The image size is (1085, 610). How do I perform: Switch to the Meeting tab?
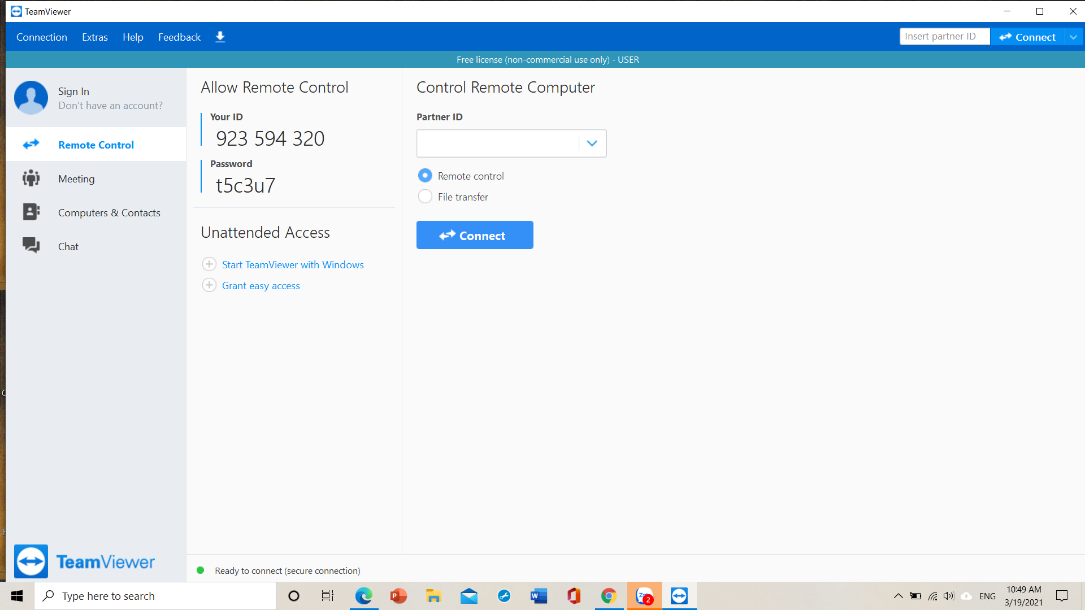coord(96,178)
